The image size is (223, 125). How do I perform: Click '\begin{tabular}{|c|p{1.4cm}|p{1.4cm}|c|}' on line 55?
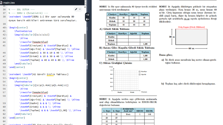(41, 85)
